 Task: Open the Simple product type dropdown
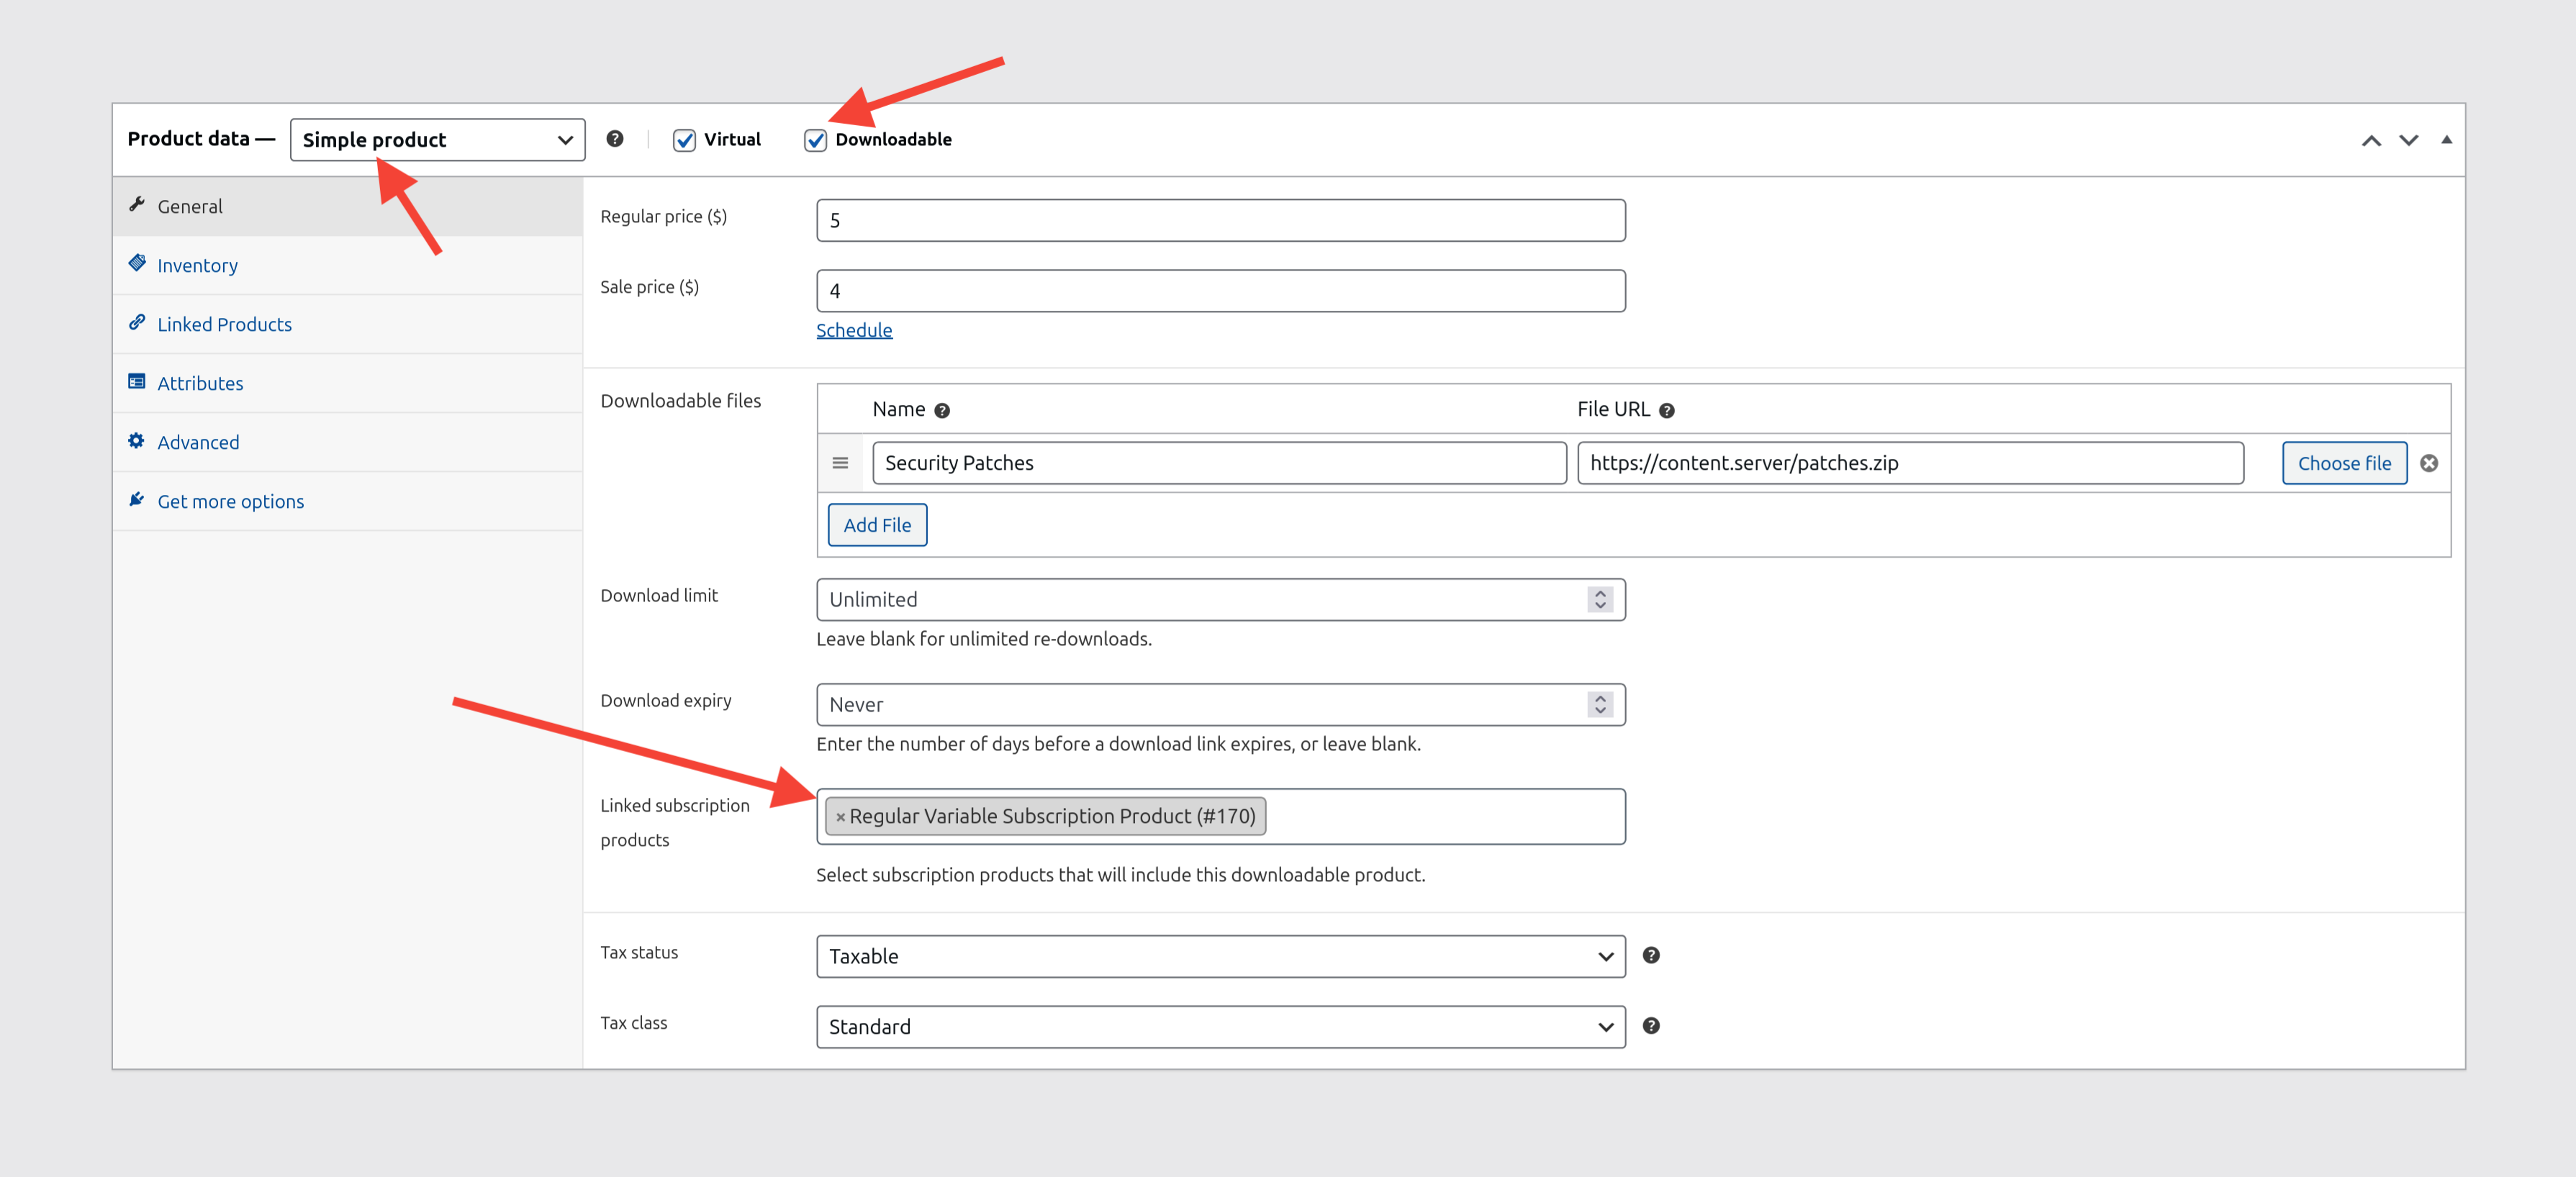click(437, 140)
